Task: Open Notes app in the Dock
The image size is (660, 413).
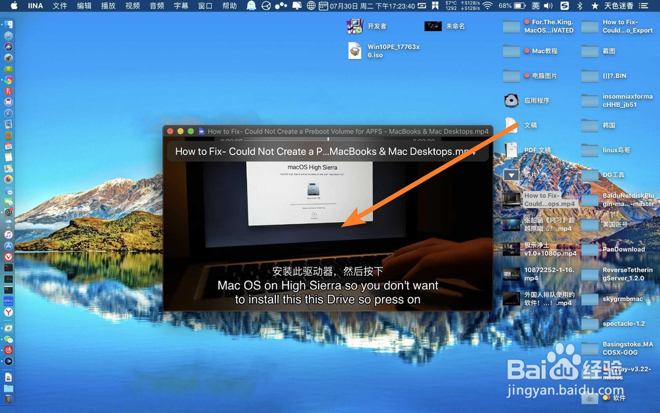Action: (x=9, y=157)
